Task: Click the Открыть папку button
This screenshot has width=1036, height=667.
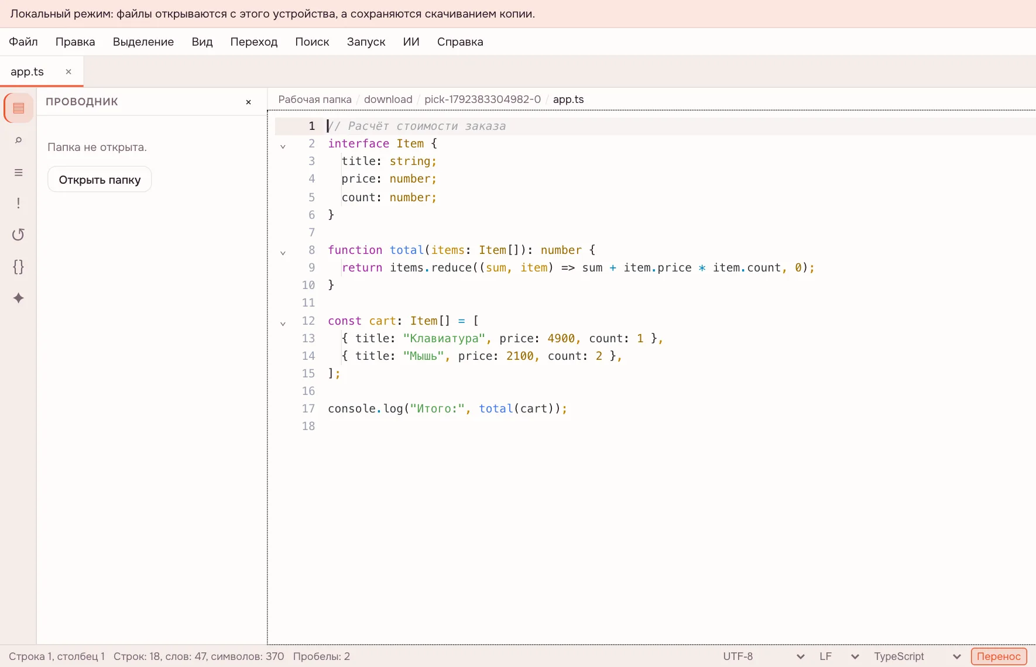Action: pyautogui.click(x=100, y=180)
